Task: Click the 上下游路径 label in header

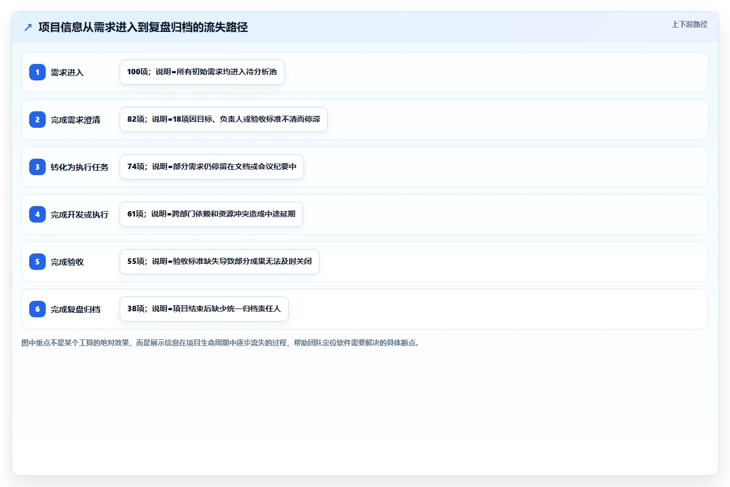Action: click(x=689, y=25)
